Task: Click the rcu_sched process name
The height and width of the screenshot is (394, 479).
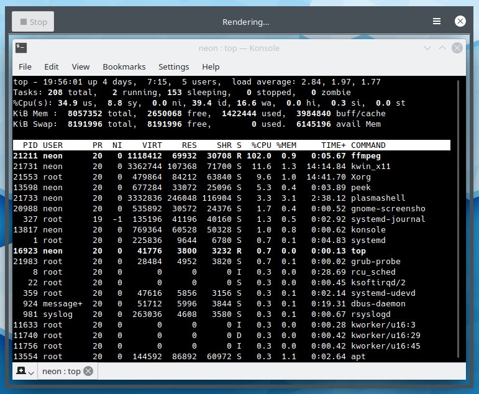Action: (x=373, y=272)
